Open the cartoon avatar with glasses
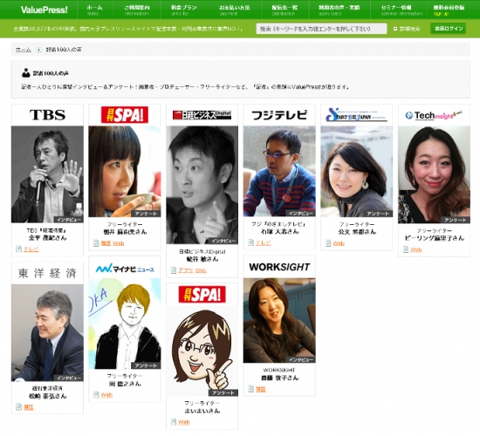Viewport: 480px width, 436px height. (x=202, y=351)
